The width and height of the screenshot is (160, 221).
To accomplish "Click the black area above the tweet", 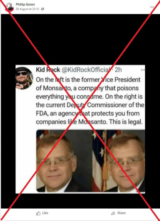I will coord(80,39).
